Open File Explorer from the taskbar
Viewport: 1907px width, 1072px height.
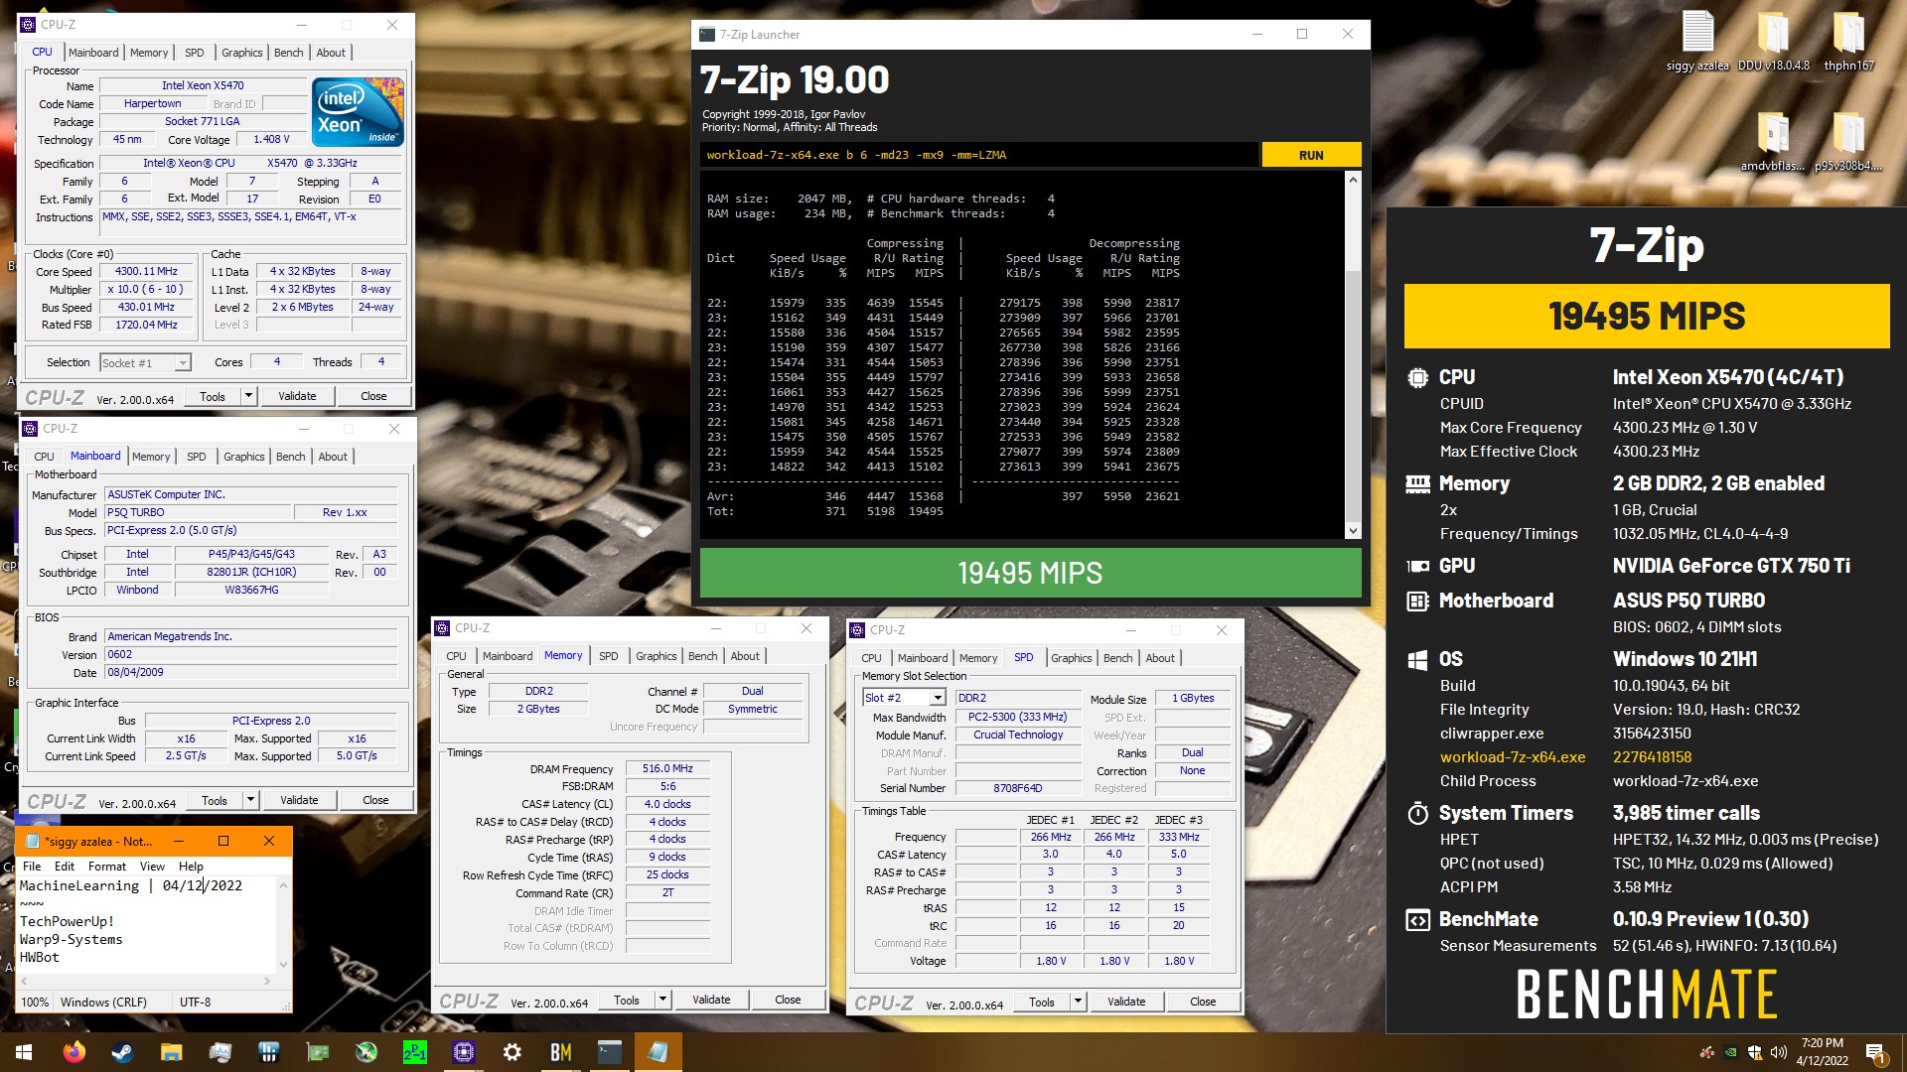(171, 1052)
